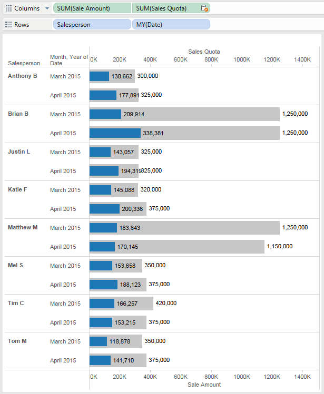Click Mel S's 350,000 quota label

point(154,266)
